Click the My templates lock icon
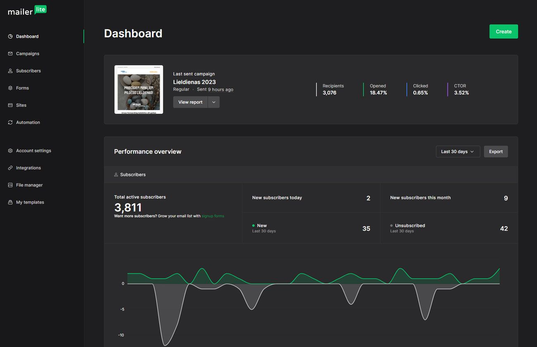Viewport: 537px width, 347px height. pyautogui.click(x=10, y=203)
